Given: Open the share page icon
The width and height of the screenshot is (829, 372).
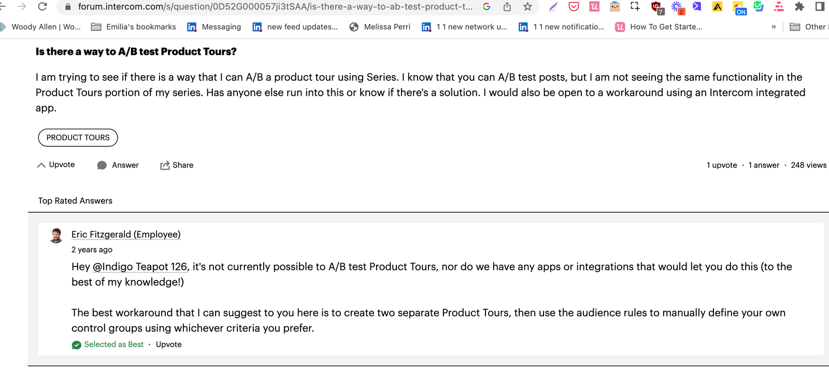Looking at the screenshot, I should tap(507, 7).
